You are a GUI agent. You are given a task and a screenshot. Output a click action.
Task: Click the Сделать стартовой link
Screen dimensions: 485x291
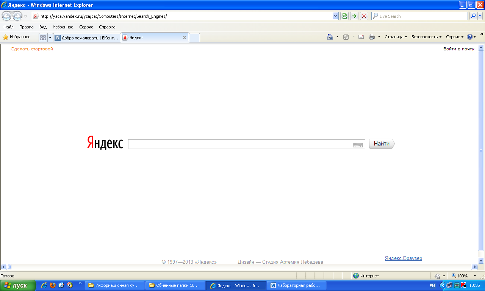[x=32, y=49]
